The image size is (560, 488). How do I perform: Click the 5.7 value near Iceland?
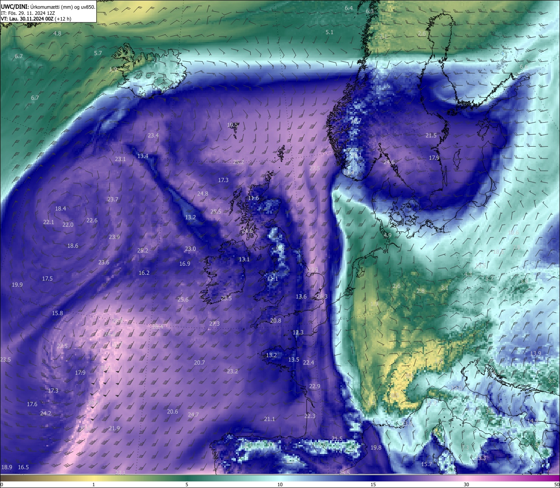coord(98,53)
